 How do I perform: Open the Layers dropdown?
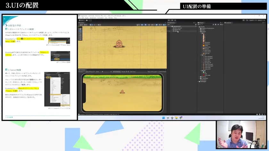[252, 20]
